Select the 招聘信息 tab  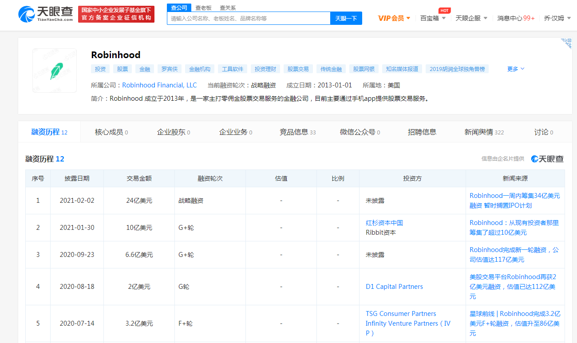pos(422,132)
